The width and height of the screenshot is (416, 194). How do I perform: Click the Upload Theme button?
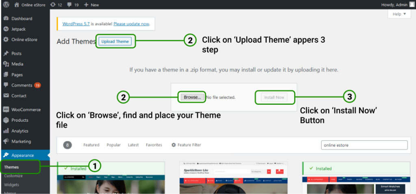(x=115, y=41)
